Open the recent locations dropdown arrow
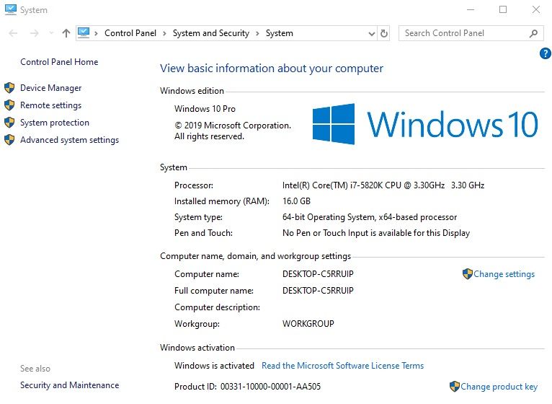 click(x=51, y=33)
